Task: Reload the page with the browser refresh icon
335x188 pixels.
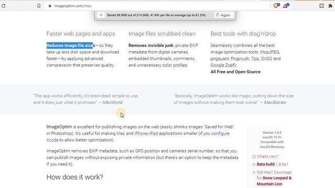Action: 4,6
